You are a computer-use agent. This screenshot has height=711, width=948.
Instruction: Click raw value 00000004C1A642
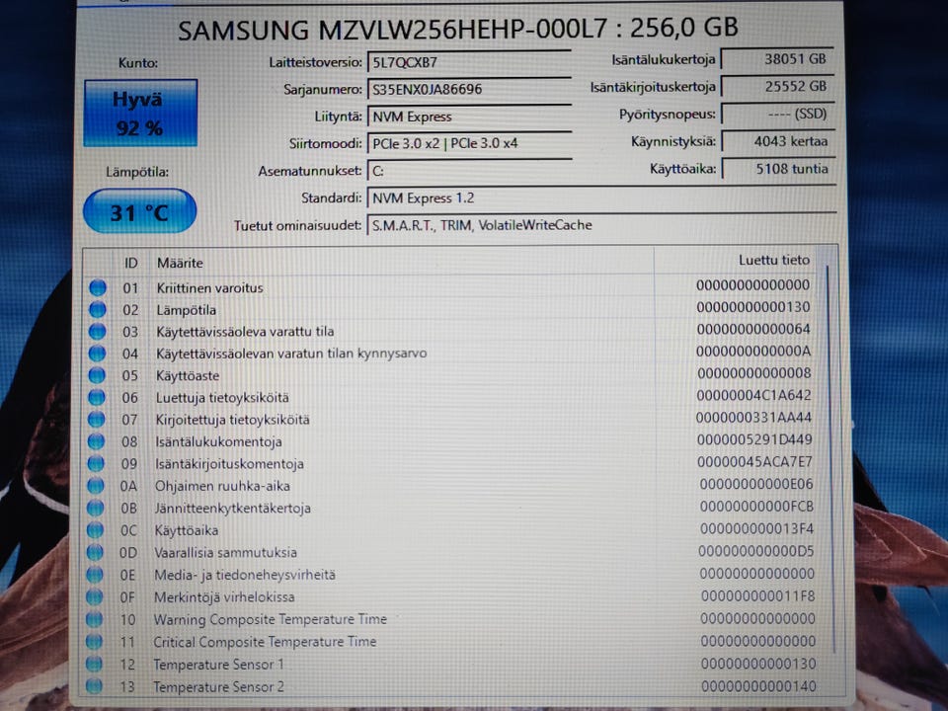pyautogui.click(x=753, y=395)
